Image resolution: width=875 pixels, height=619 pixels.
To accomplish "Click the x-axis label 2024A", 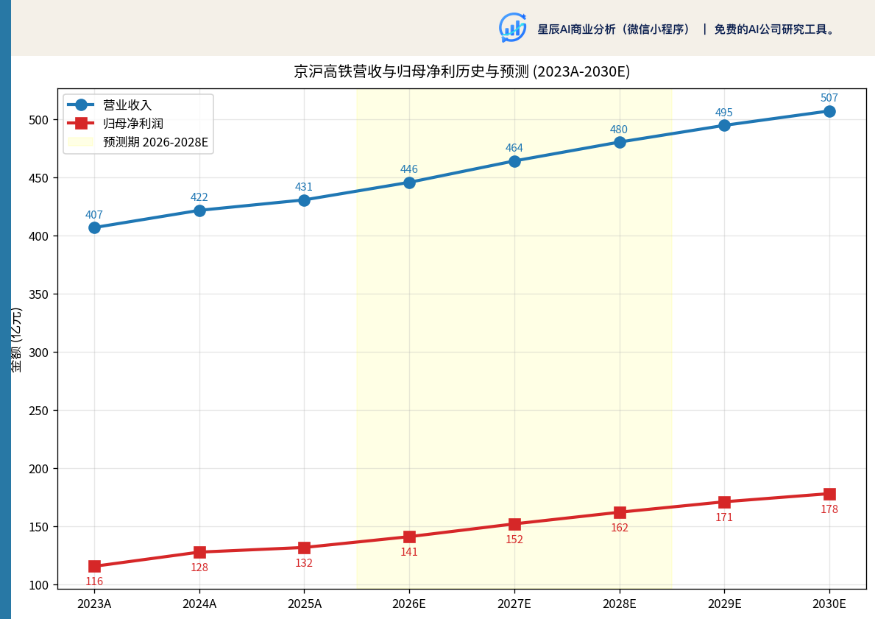I will [199, 604].
